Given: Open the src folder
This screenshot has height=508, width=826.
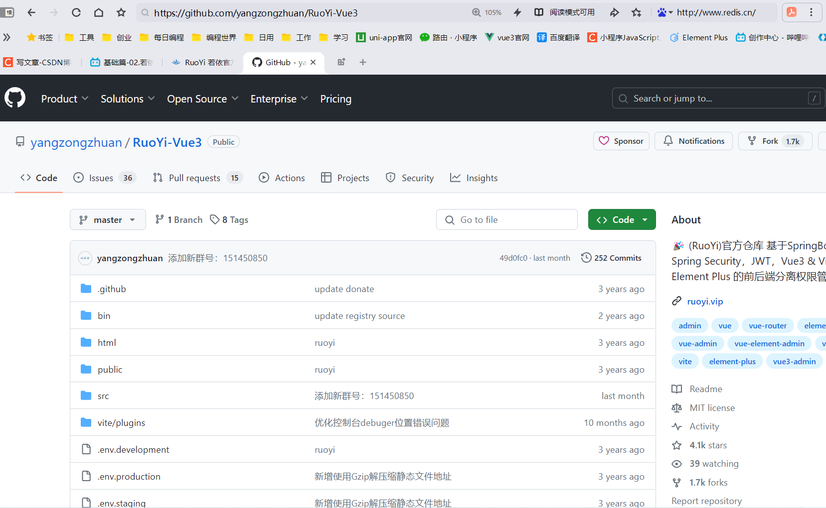Looking at the screenshot, I should point(103,395).
